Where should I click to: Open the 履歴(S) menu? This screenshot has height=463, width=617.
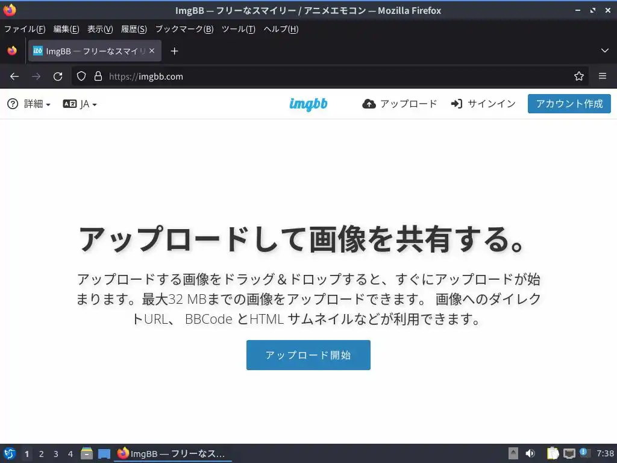coord(134,29)
